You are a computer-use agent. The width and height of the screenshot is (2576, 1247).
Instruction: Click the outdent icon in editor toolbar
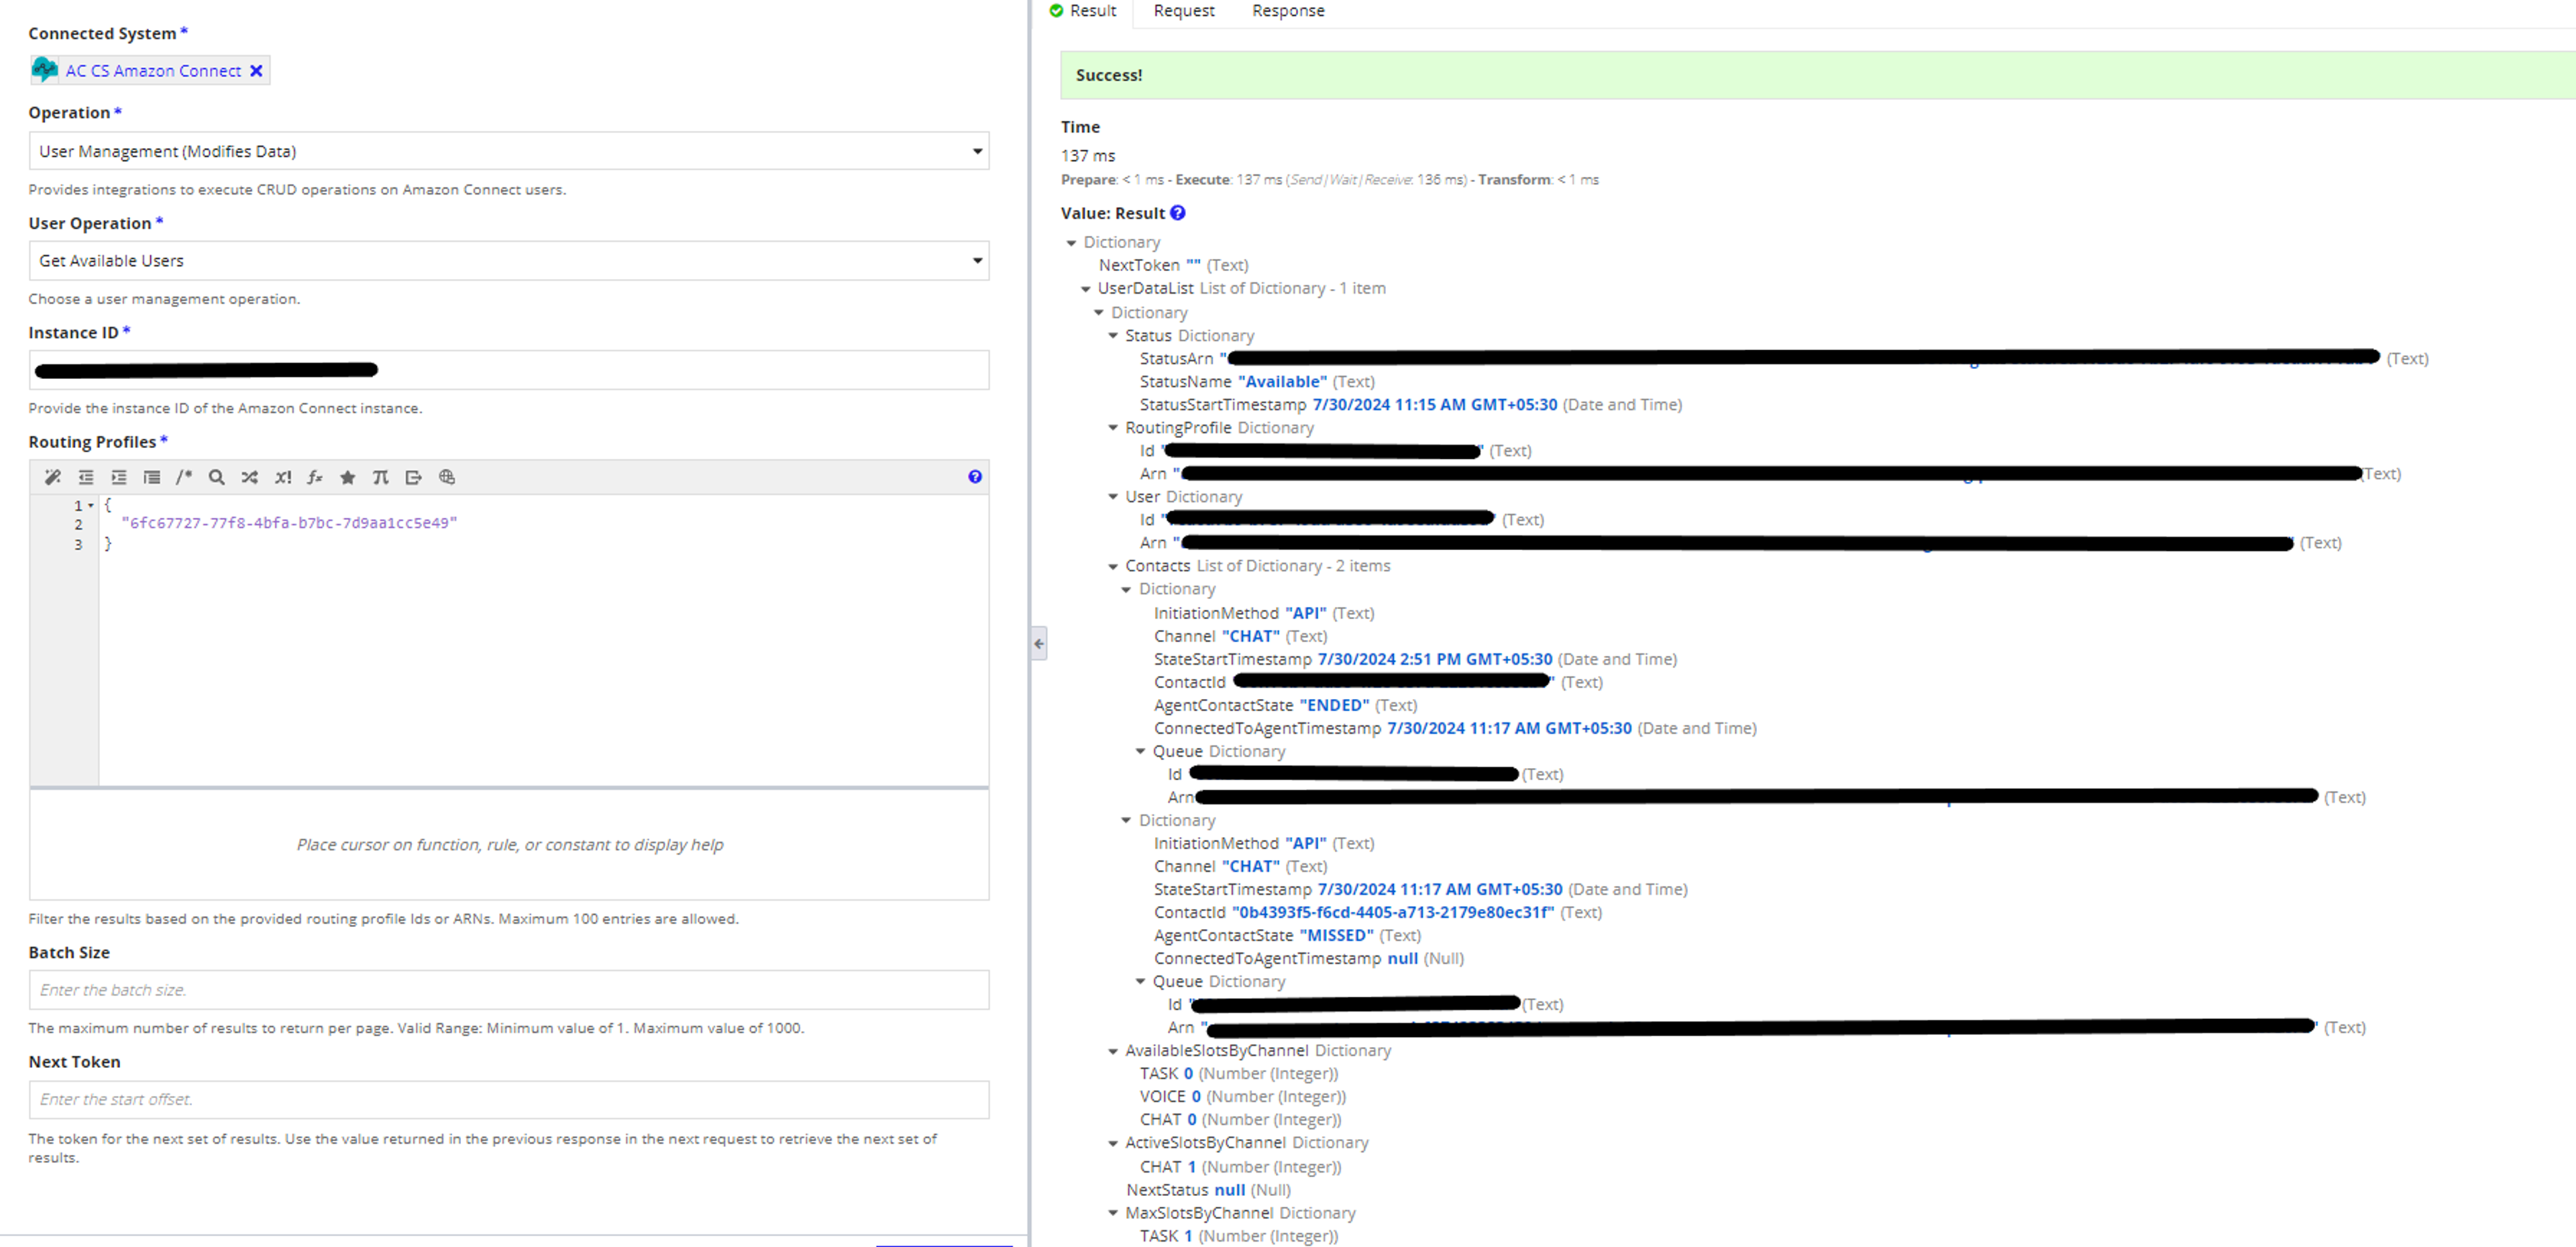tap(86, 477)
